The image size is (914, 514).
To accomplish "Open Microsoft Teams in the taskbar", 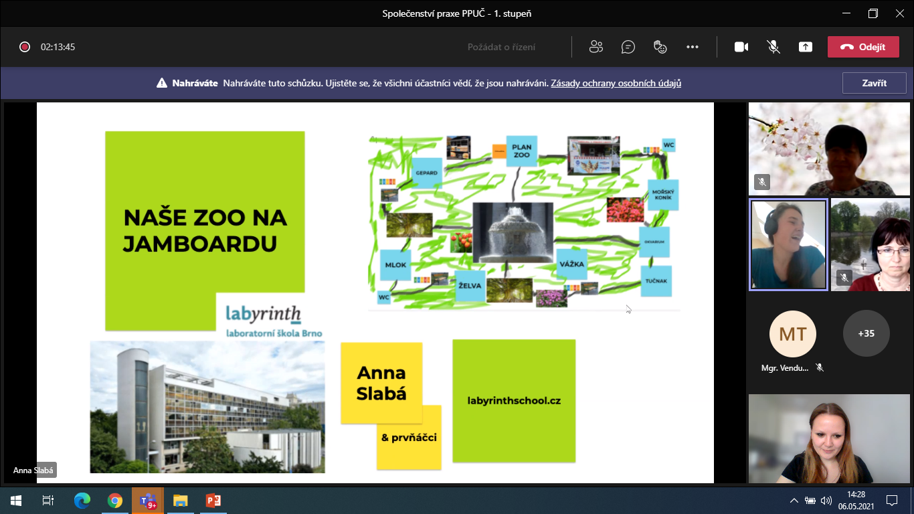I will 147,501.
